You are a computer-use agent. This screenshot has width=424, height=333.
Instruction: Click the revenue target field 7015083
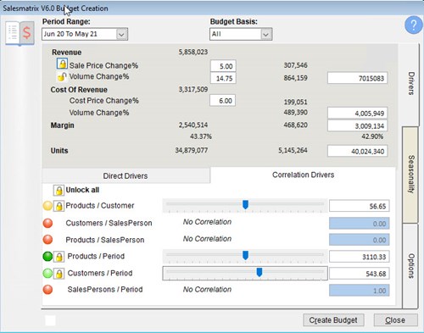tap(358, 78)
